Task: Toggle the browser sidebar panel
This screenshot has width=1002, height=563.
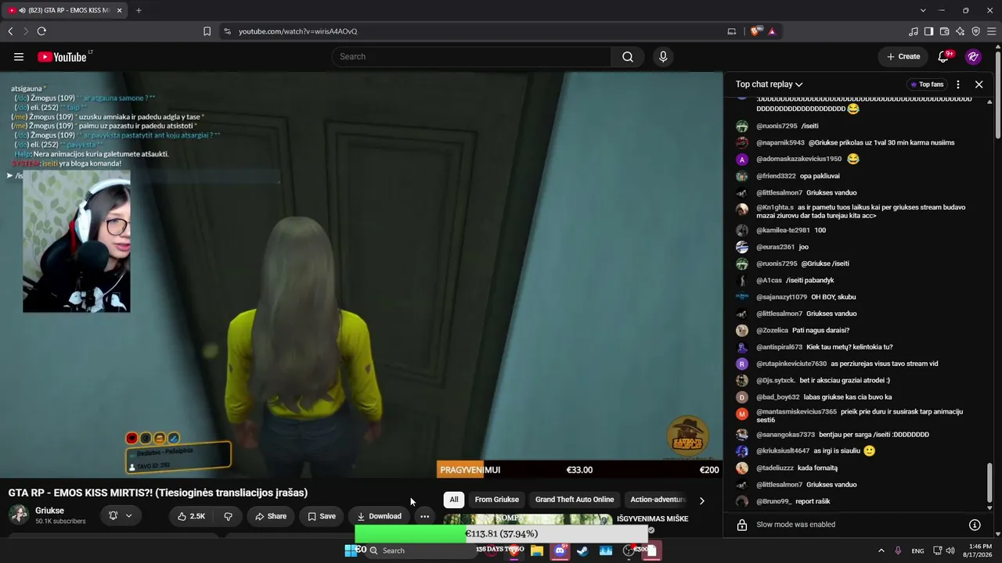Action: pos(928,31)
